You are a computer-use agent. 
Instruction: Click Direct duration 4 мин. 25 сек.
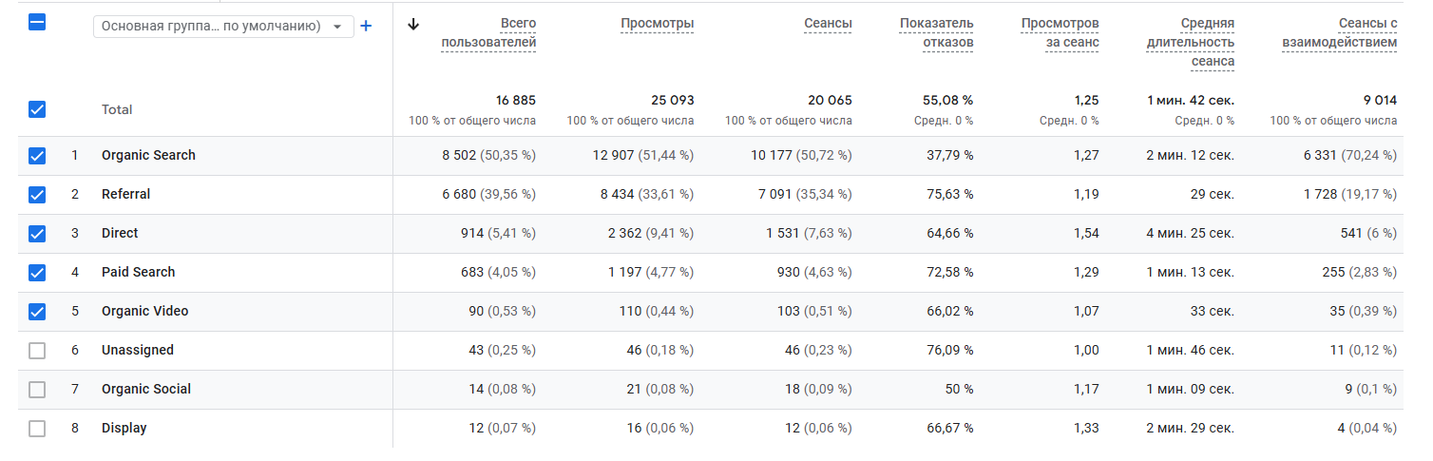tap(1191, 233)
